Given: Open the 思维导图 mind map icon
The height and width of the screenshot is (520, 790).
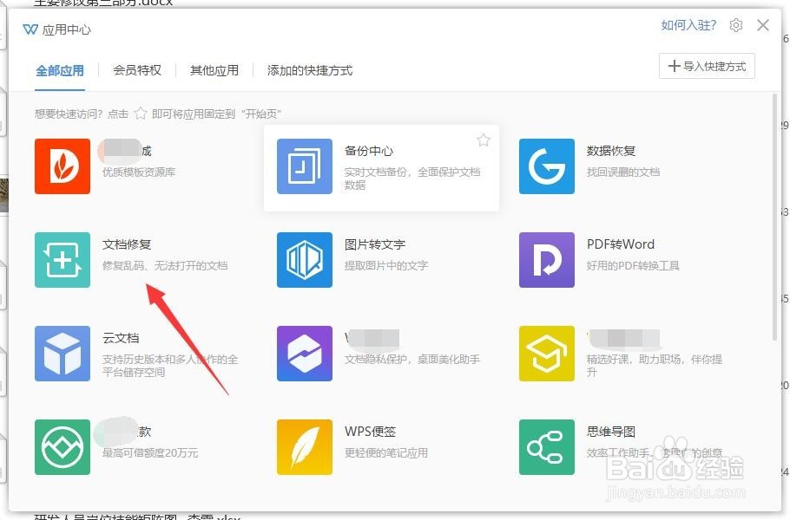Looking at the screenshot, I should click(547, 446).
